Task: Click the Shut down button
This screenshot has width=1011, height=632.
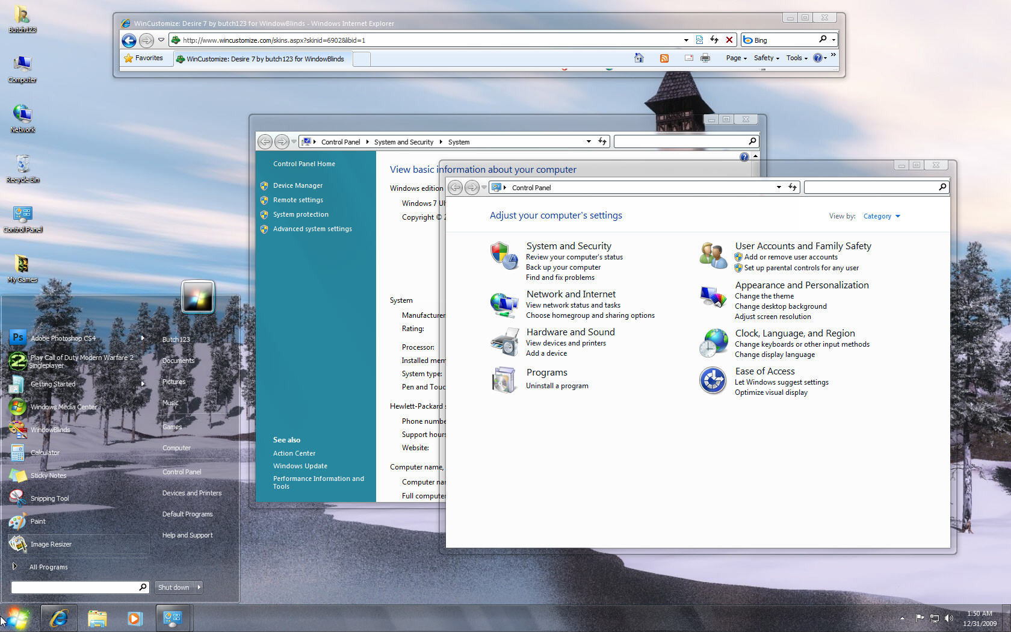Action: [x=173, y=587]
